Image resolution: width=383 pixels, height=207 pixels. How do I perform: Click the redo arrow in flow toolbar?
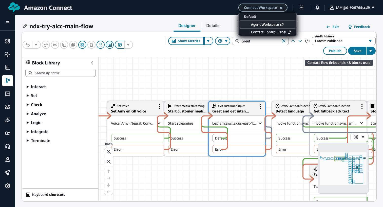(x=46, y=45)
